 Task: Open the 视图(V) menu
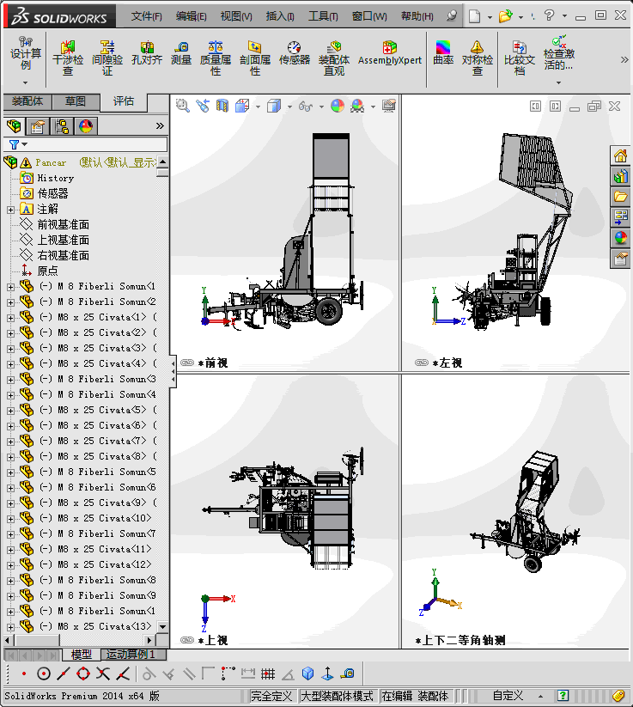[x=236, y=16]
